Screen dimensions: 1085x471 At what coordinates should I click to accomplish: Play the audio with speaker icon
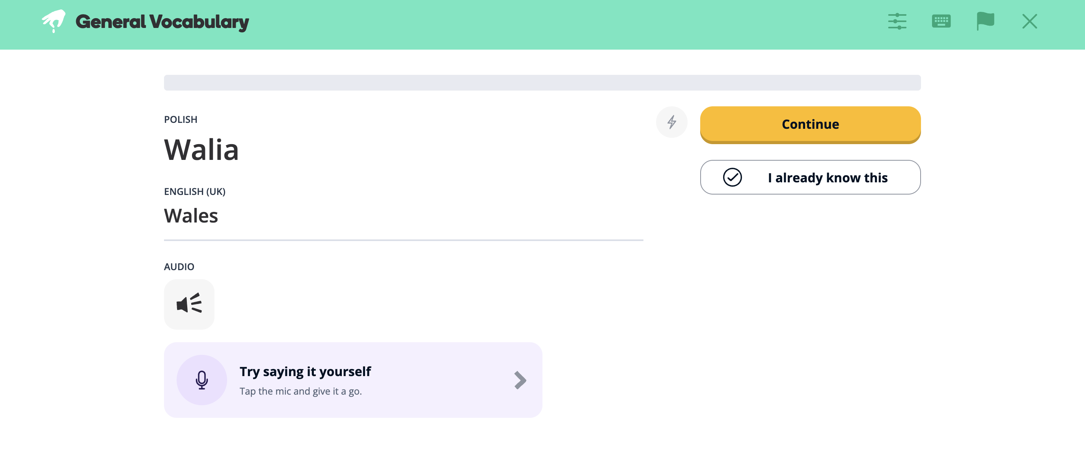point(189,304)
